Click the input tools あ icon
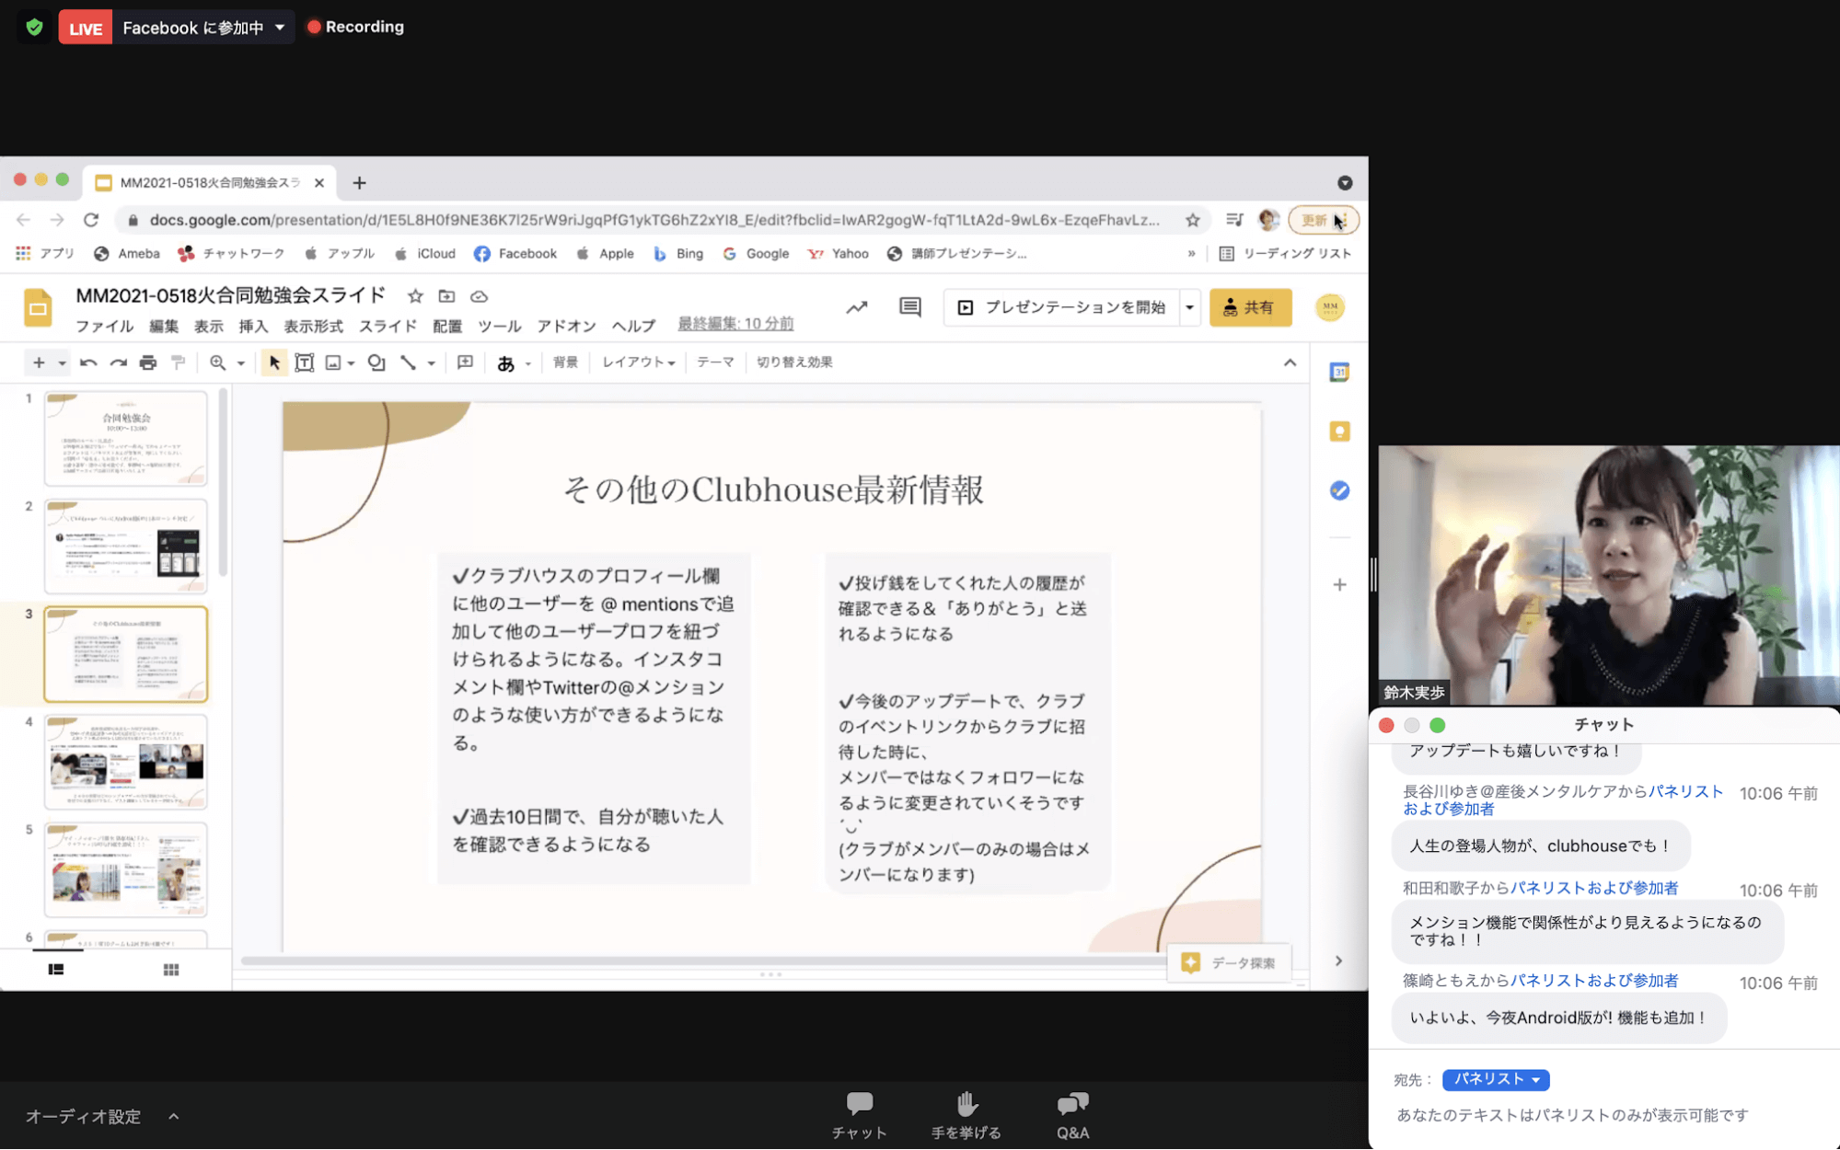This screenshot has height=1150, width=1840. point(505,363)
